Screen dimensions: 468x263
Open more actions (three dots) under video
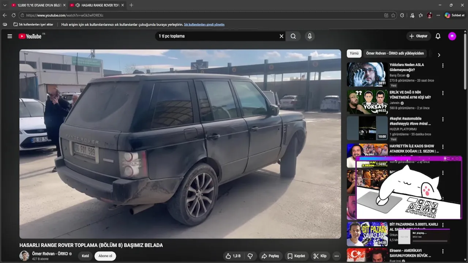click(337, 256)
